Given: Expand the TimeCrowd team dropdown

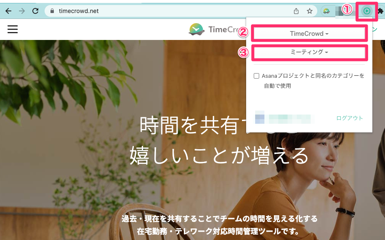Looking at the screenshot, I should (309, 34).
